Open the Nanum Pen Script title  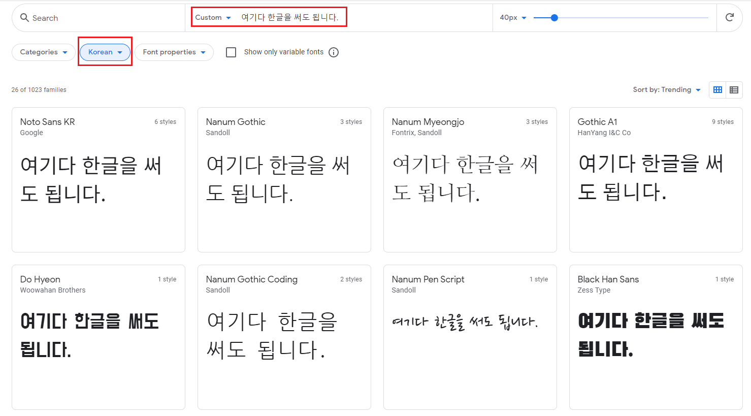tap(428, 279)
